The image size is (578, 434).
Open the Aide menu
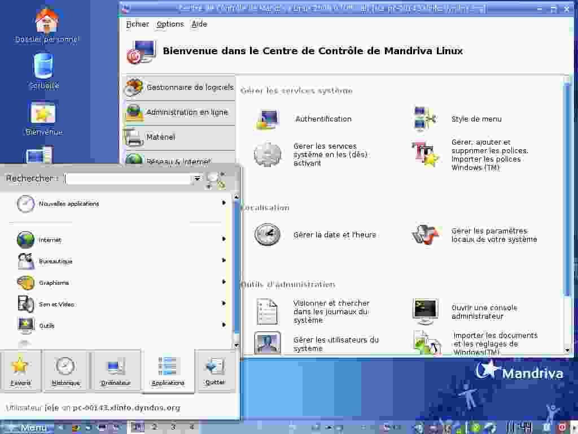pyautogui.click(x=199, y=24)
